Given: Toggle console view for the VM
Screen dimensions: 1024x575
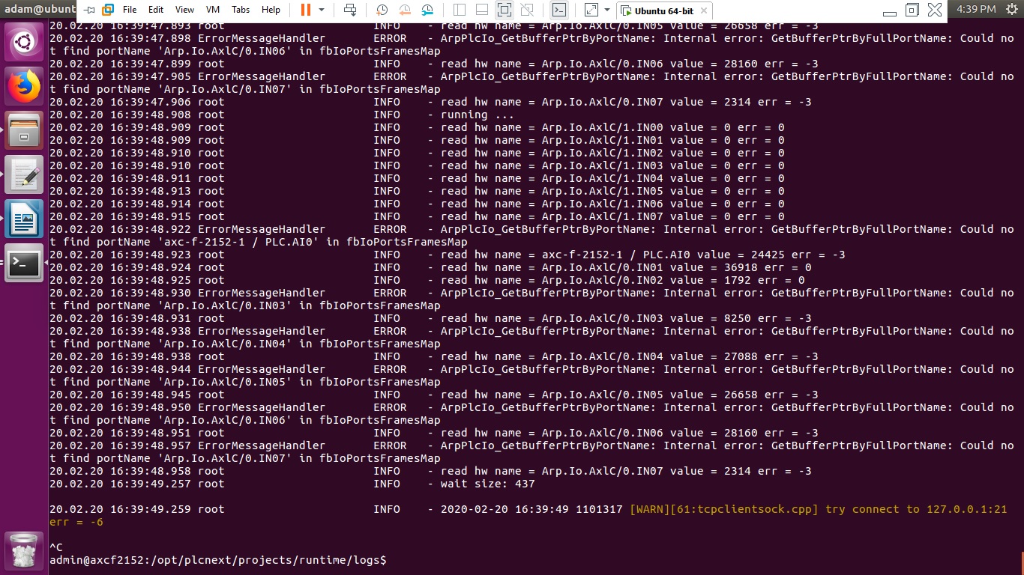Looking at the screenshot, I should tap(558, 10).
